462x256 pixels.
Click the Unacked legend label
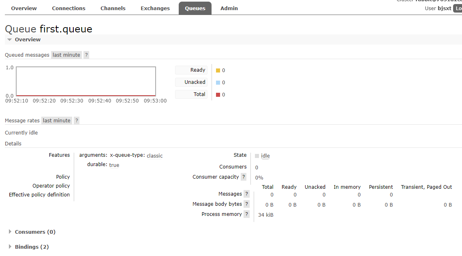point(192,82)
